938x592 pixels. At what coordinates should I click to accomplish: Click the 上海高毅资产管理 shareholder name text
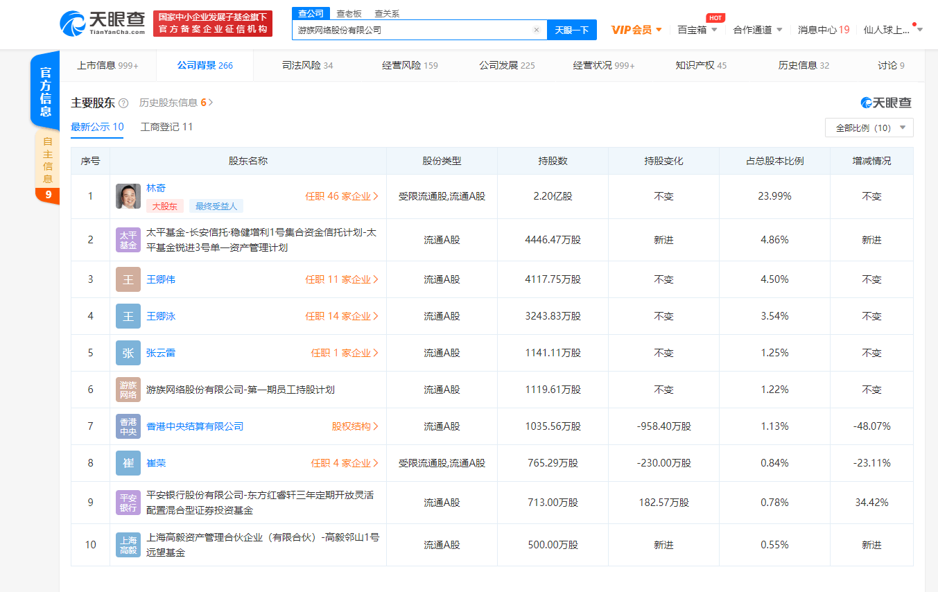[263, 545]
